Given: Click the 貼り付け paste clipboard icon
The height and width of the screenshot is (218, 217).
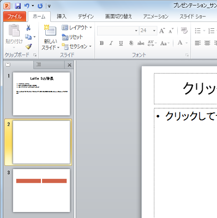Looking at the screenshot, I should click(14, 31).
